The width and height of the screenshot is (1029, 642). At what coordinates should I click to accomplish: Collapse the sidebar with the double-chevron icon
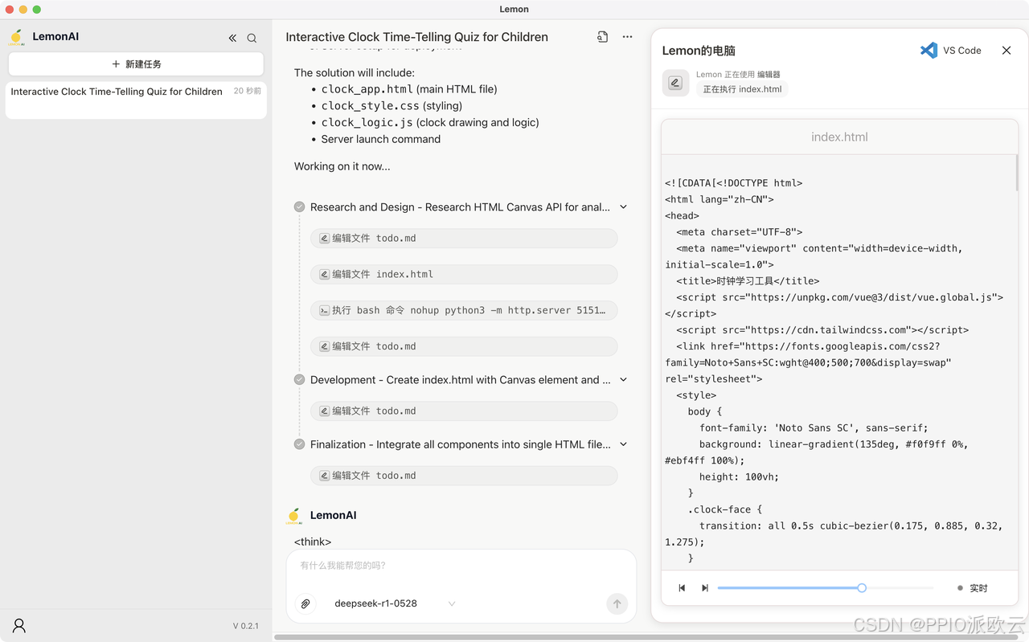[232, 38]
